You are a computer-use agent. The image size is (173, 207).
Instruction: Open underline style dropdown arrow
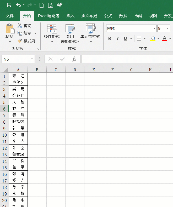pos(131,38)
